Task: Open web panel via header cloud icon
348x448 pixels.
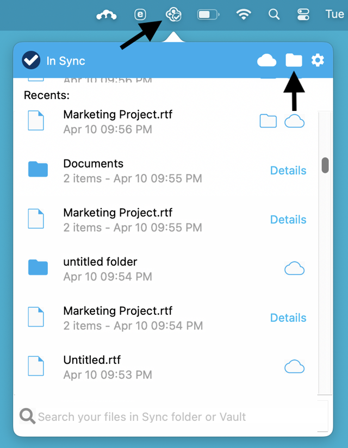Action: pos(266,60)
